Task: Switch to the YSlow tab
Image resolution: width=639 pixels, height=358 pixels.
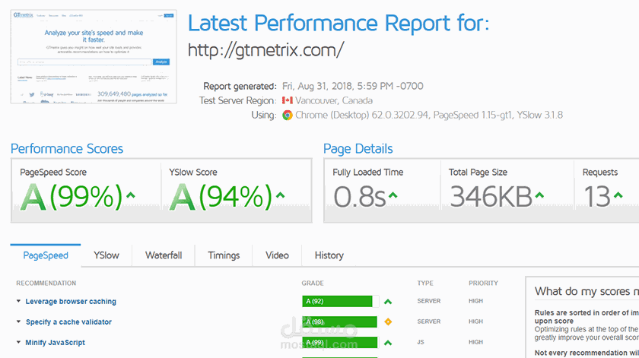Action: 106,255
